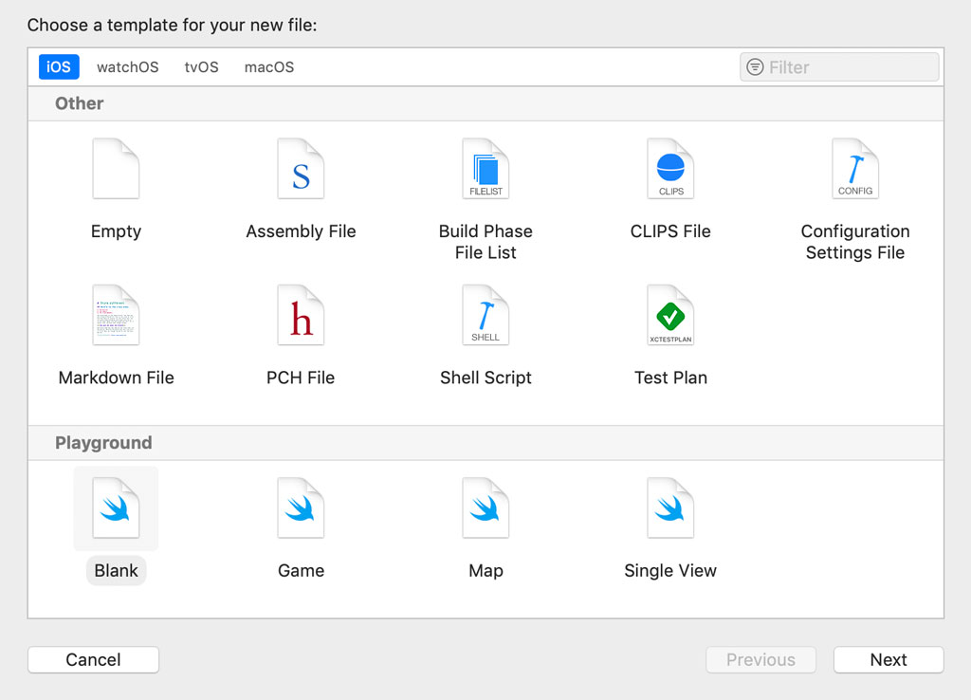This screenshot has height=700, width=971.
Task: Select the Single View playground icon
Action: pos(670,508)
